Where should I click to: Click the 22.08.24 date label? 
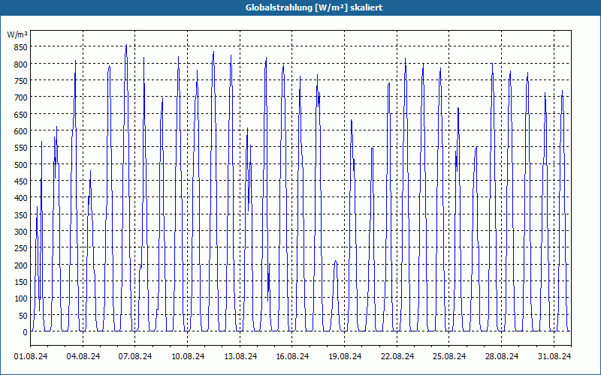[x=397, y=356]
